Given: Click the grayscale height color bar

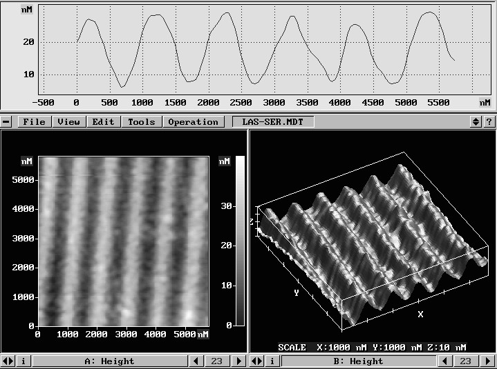Looking at the screenshot, I should coord(240,240).
